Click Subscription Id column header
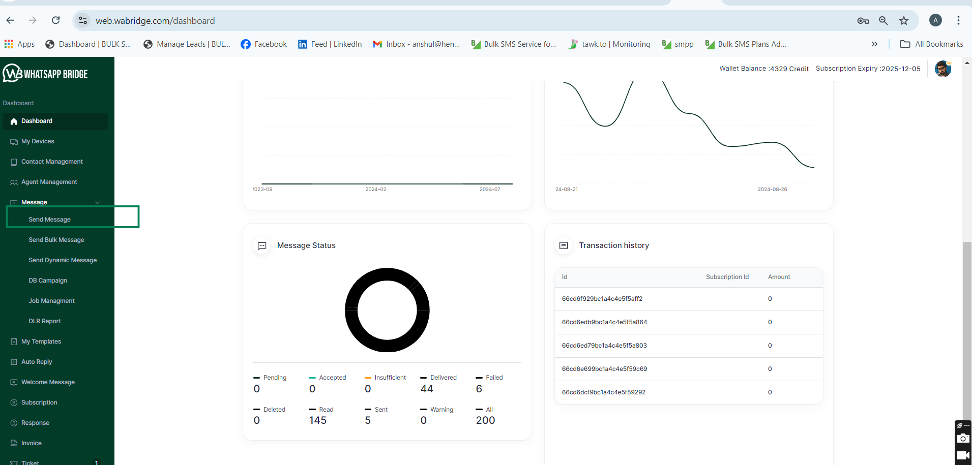 coord(727,277)
